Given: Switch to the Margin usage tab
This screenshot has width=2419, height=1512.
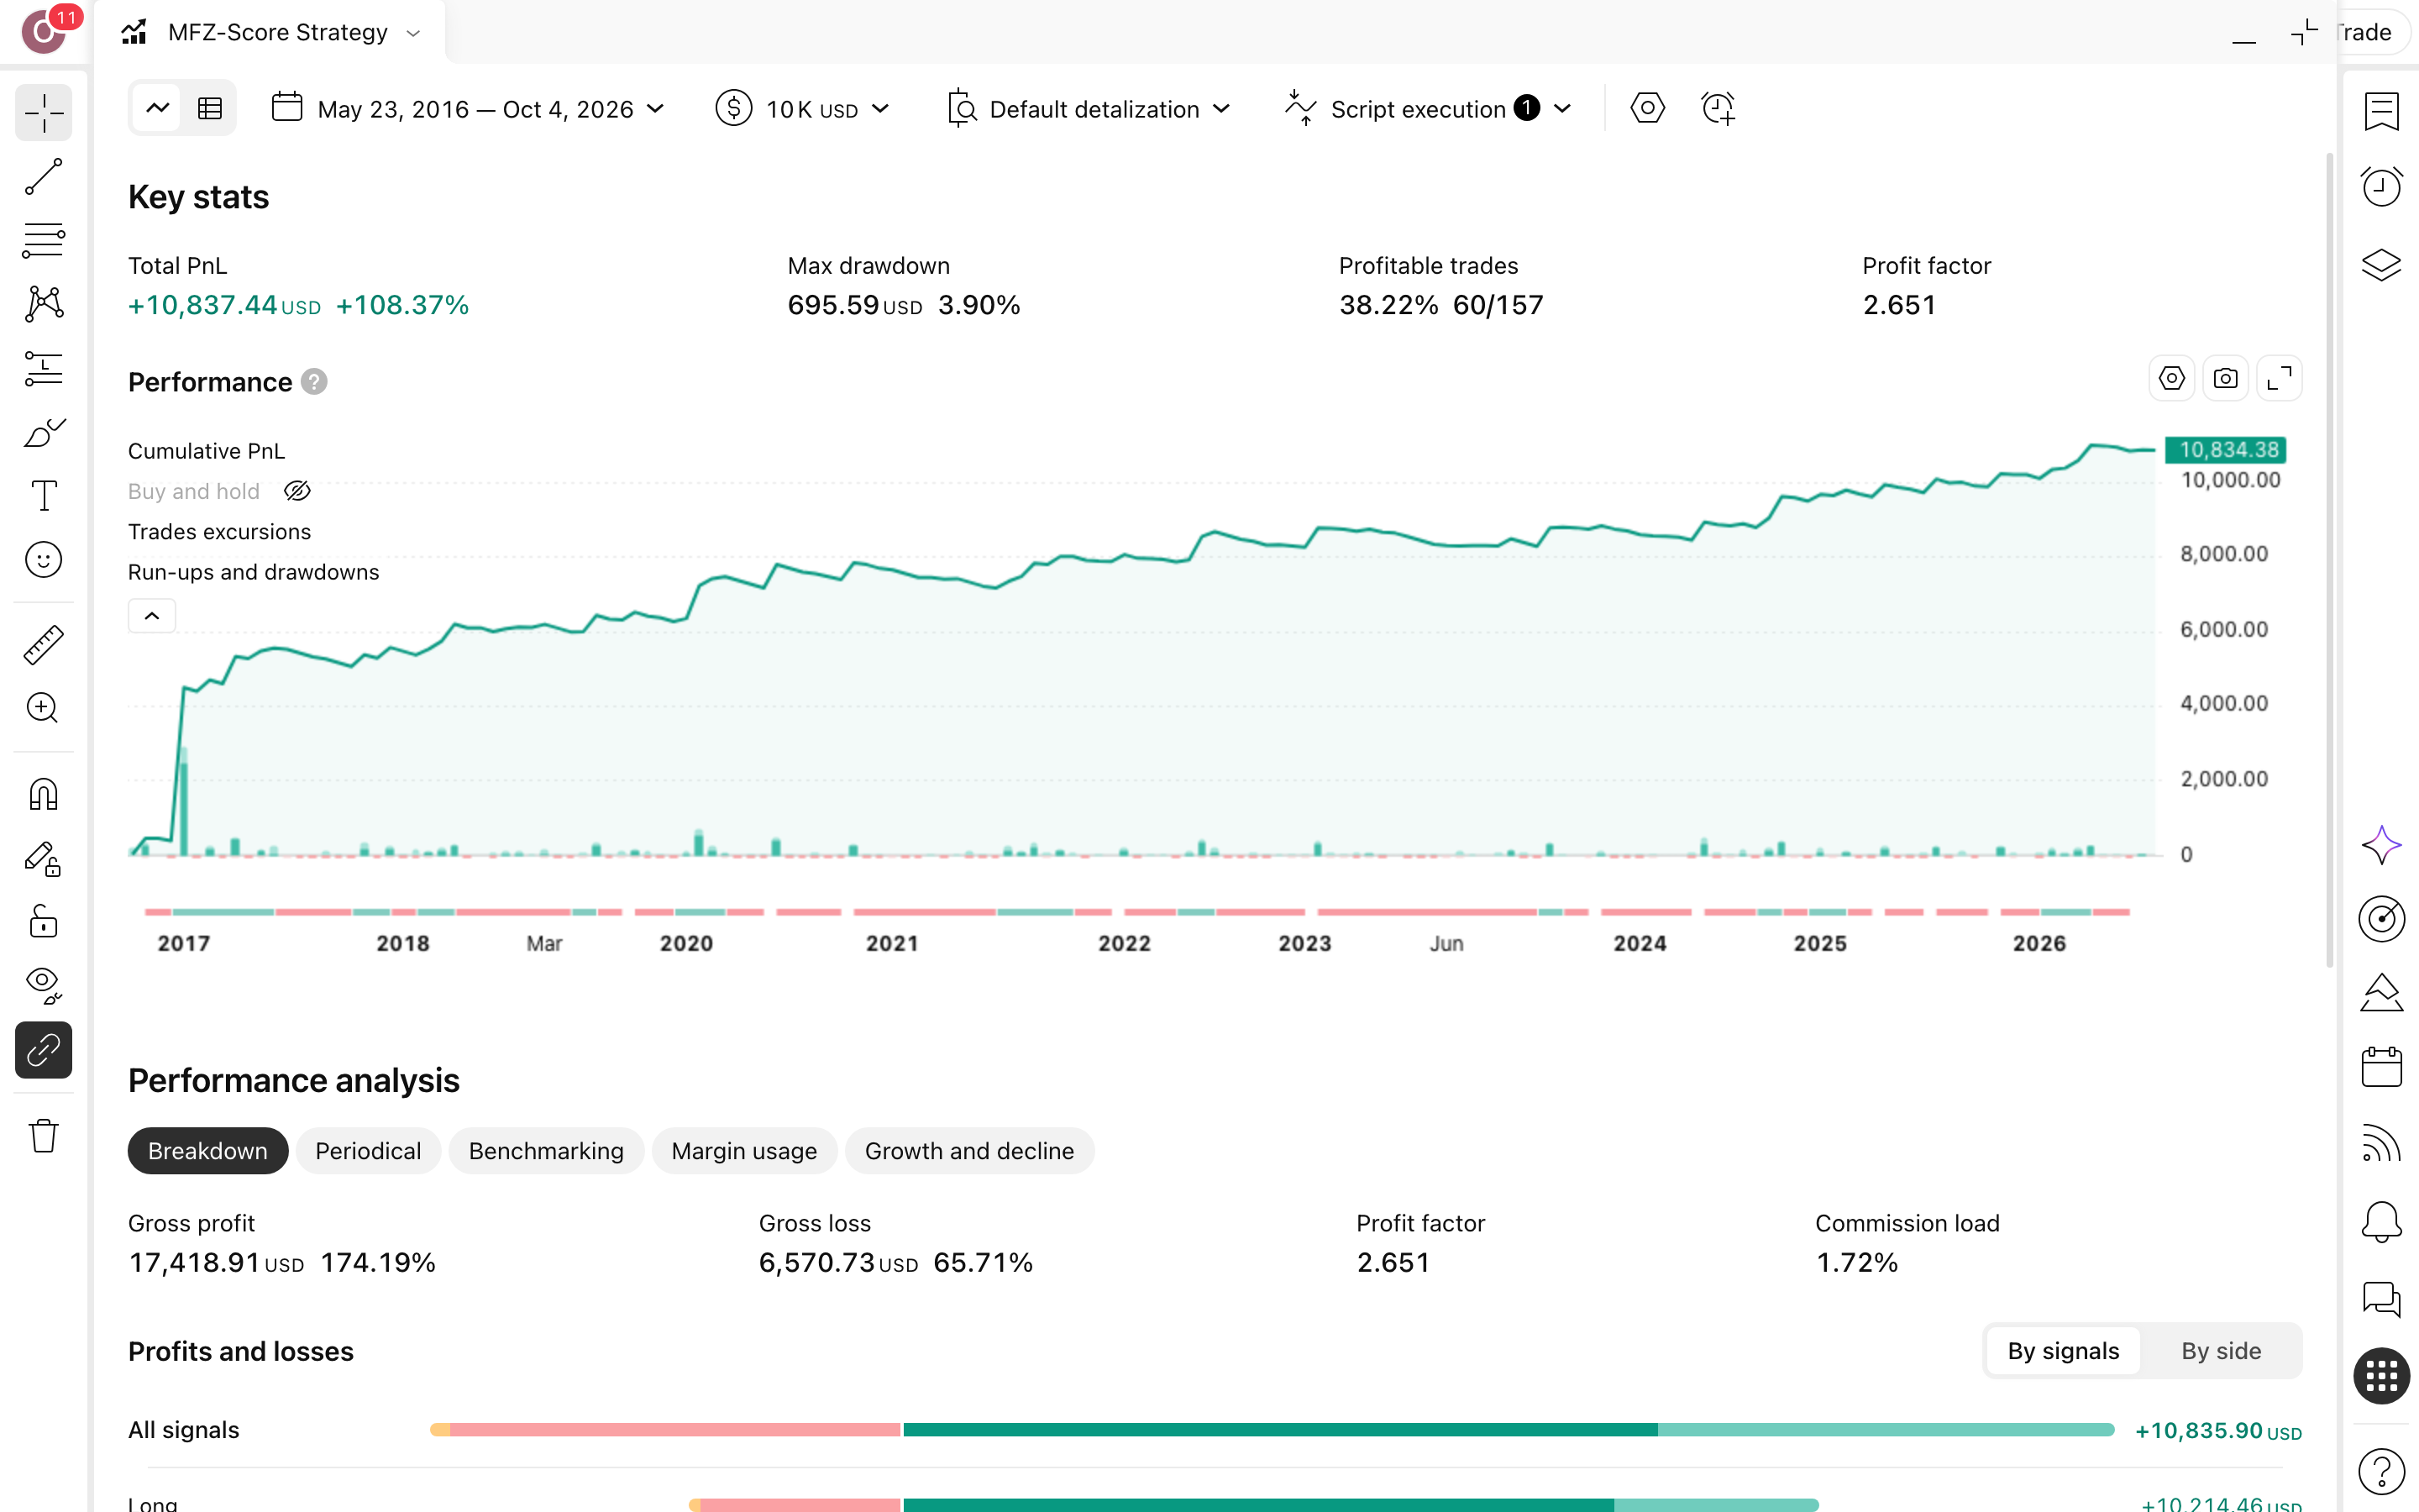Looking at the screenshot, I should (x=743, y=1151).
